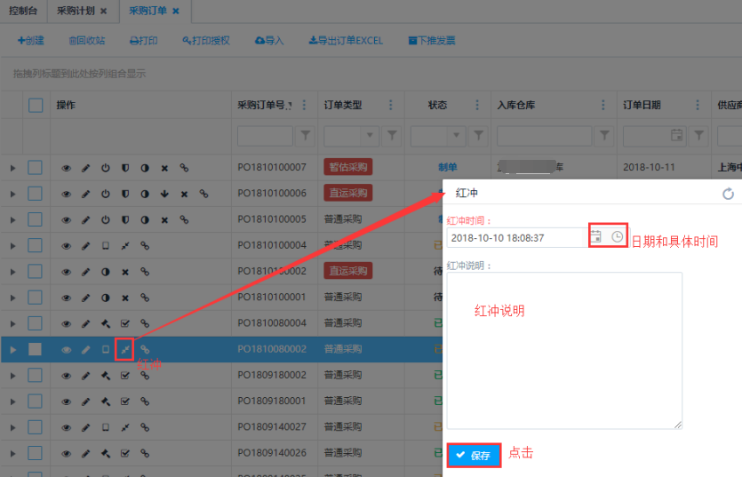742x477 pixels.
Task: Click the 保存 button
Action: (x=475, y=455)
